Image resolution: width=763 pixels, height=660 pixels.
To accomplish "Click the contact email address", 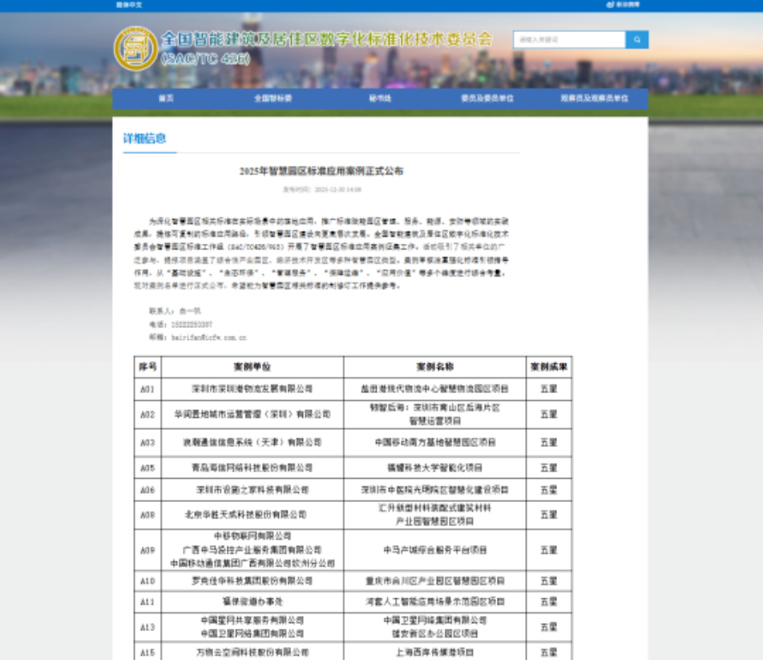I will (x=208, y=338).
